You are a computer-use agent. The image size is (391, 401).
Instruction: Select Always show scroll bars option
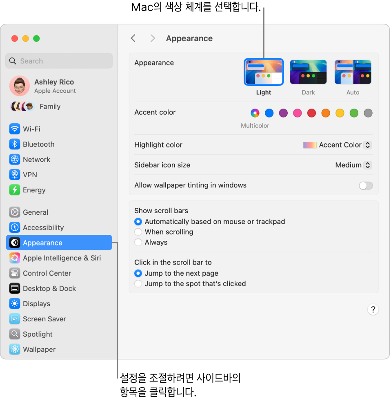[x=138, y=242]
